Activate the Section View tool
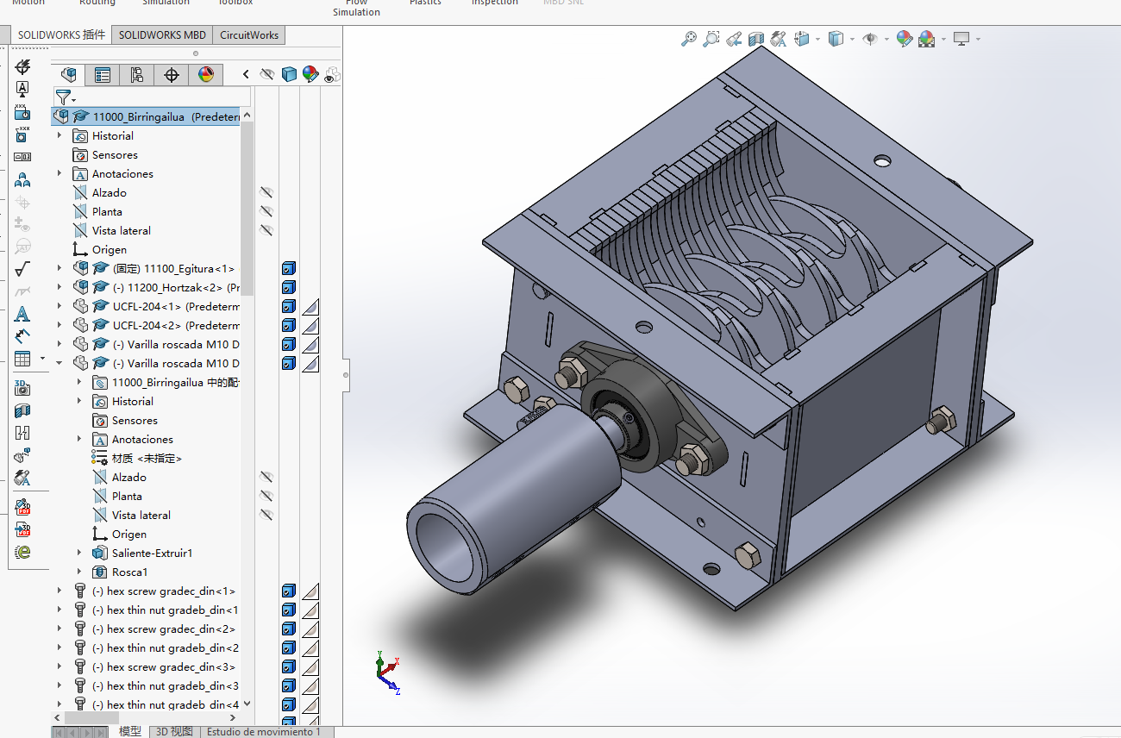Image resolution: width=1121 pixels, height=738 pixels. [x=756, y=39]
